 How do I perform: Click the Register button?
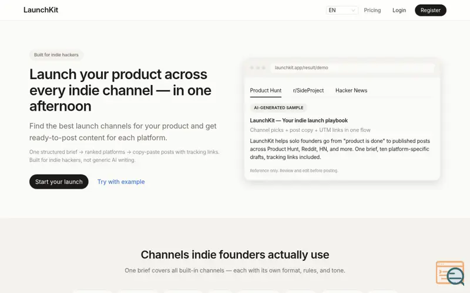pyautogui.click(x=431, y=10)
